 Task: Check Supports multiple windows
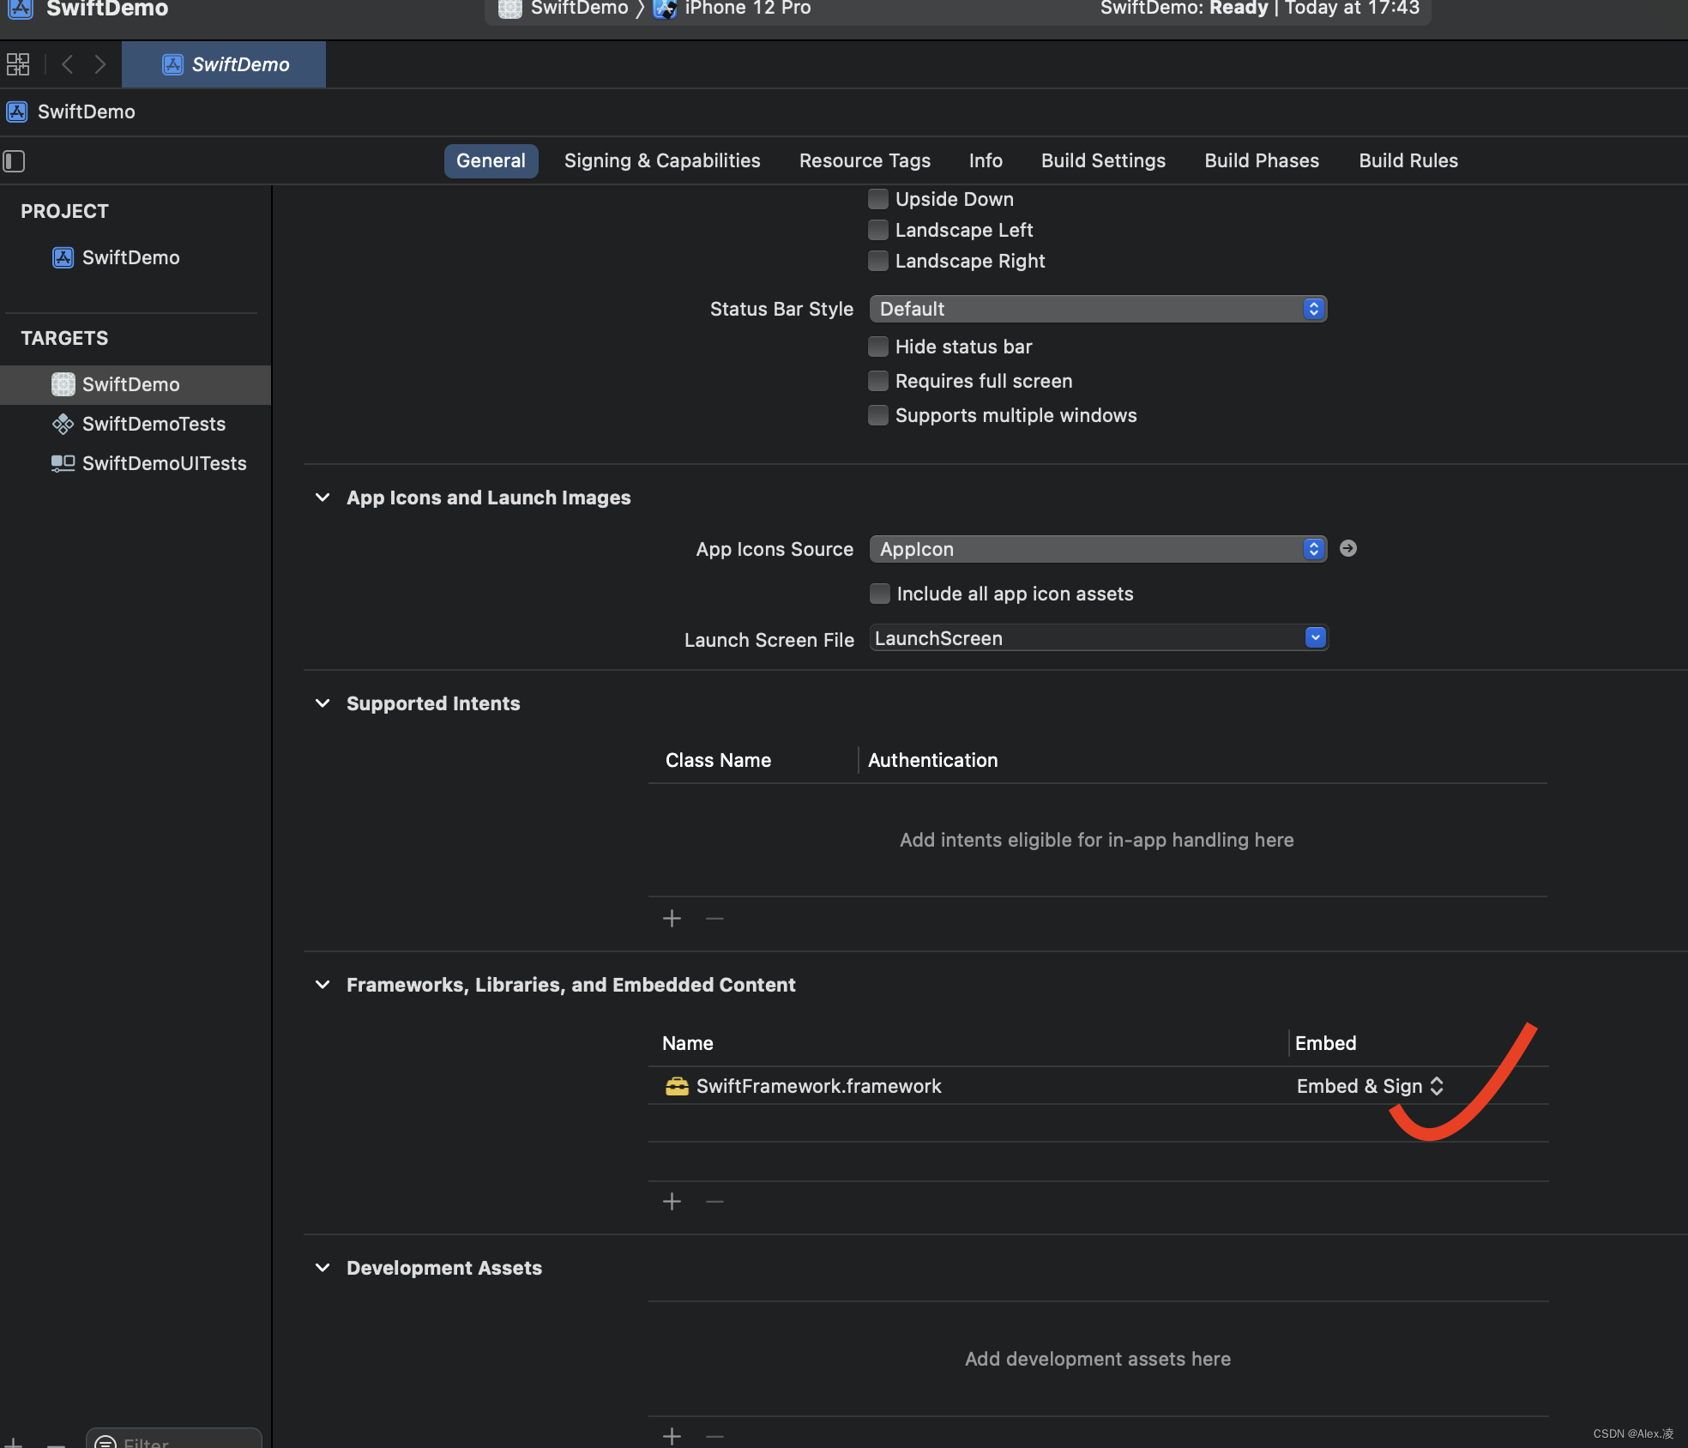coord(878,415)
